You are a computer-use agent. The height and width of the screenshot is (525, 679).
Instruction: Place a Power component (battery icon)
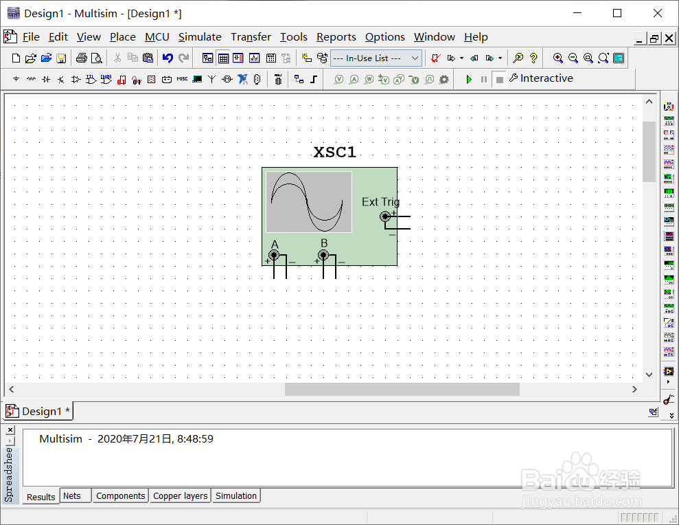167,80
